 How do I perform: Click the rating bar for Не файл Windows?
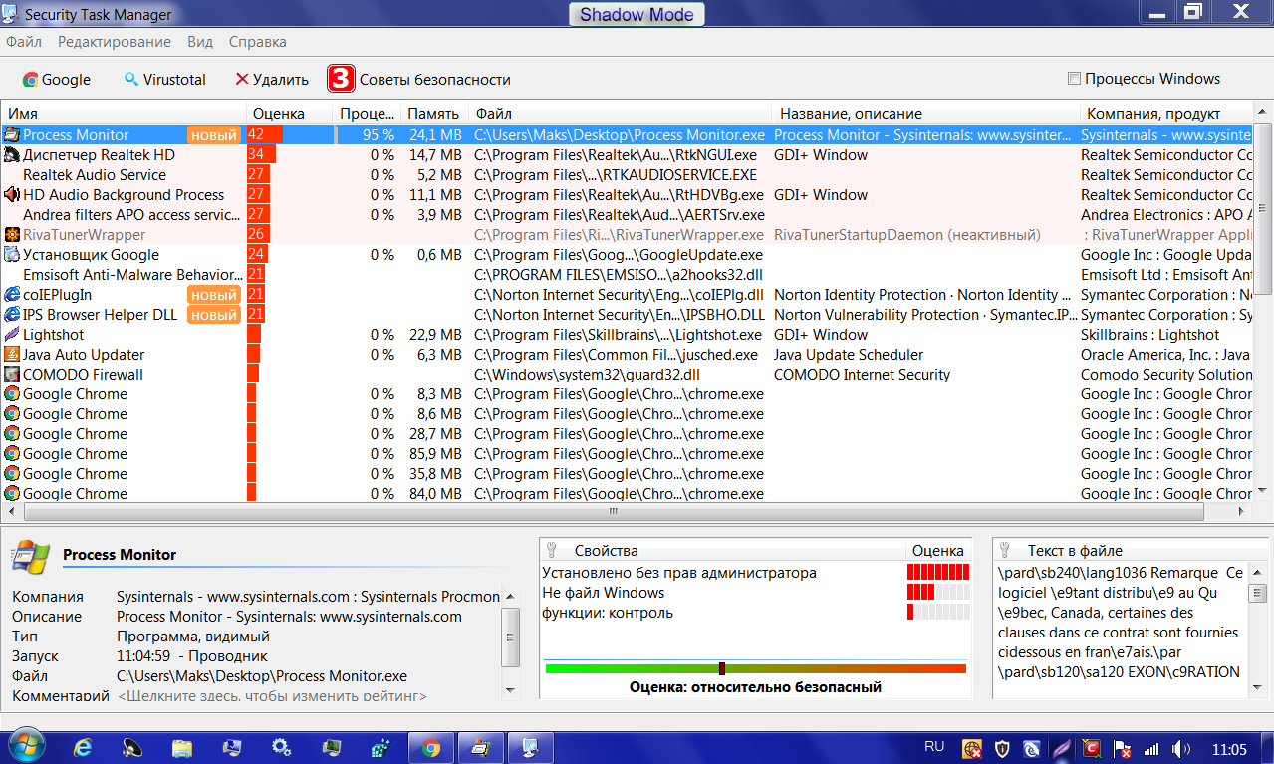(937, 593)
